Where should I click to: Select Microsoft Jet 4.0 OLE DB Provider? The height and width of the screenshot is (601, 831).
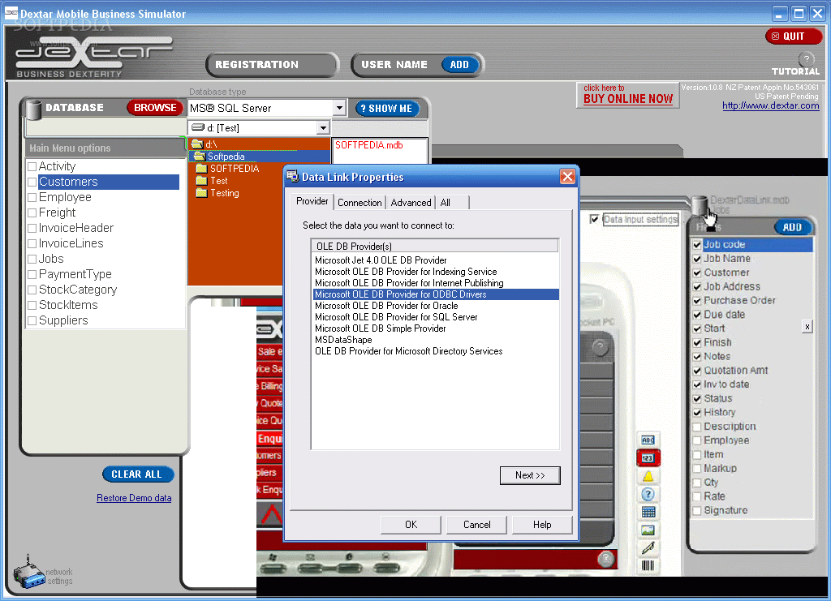pyautogui.click(x=381, y=260)
